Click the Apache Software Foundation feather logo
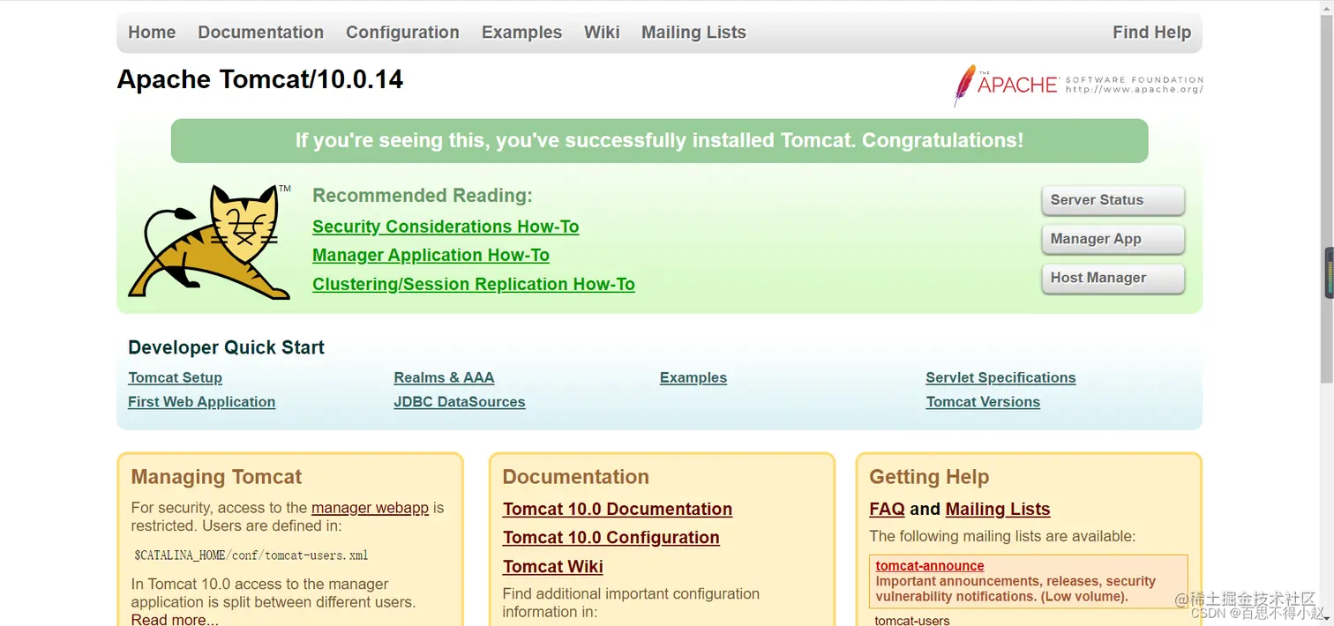This screenshot has height=626, width=1334. tap(1077, 85)
